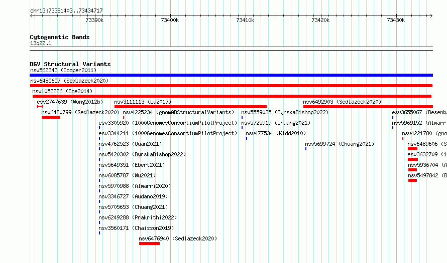Click the nsv6085787 blue tick marker
This screenshot has height=263, width=447.
coord(99,180)
